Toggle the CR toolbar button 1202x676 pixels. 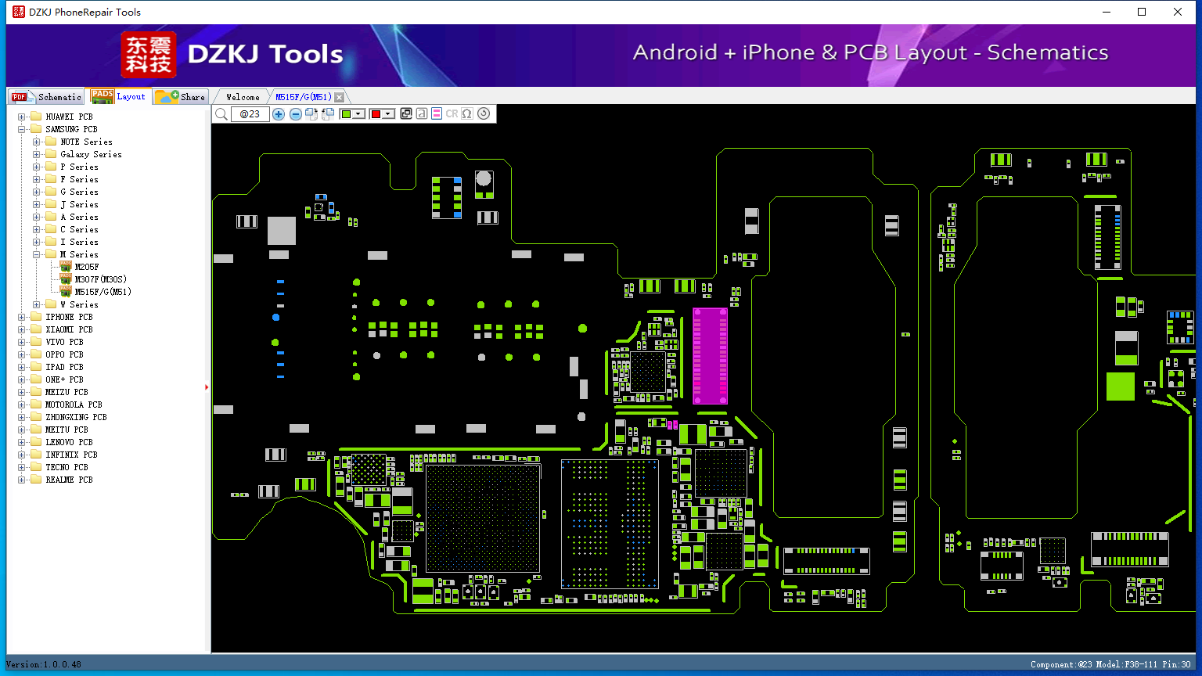point(452,114)
